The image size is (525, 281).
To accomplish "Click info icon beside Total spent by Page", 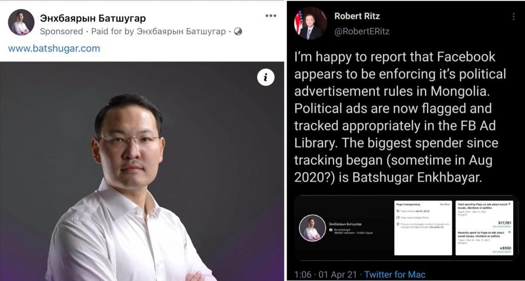I will pos(509,204).
